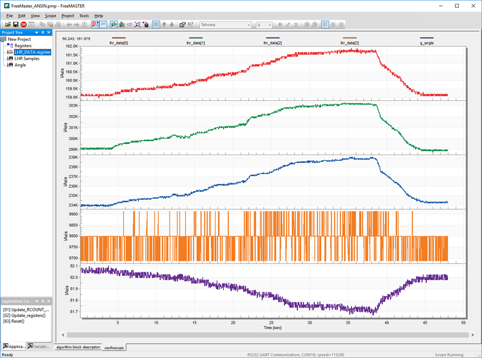Open Project Tree panel options dropdown arrow
Image resolution: width=482 pixels, height=358 pixels.
[x=37, y=33]
